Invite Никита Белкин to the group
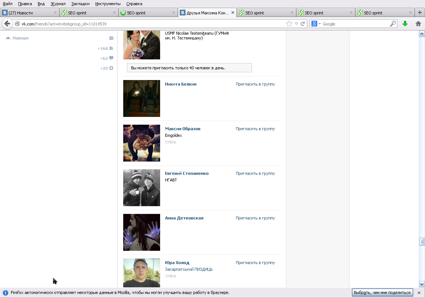 pos(255,84)
